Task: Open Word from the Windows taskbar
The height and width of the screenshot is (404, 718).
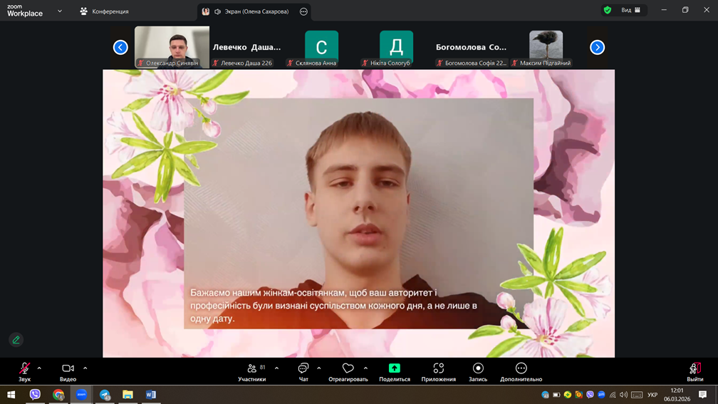Action: (150, 395)
